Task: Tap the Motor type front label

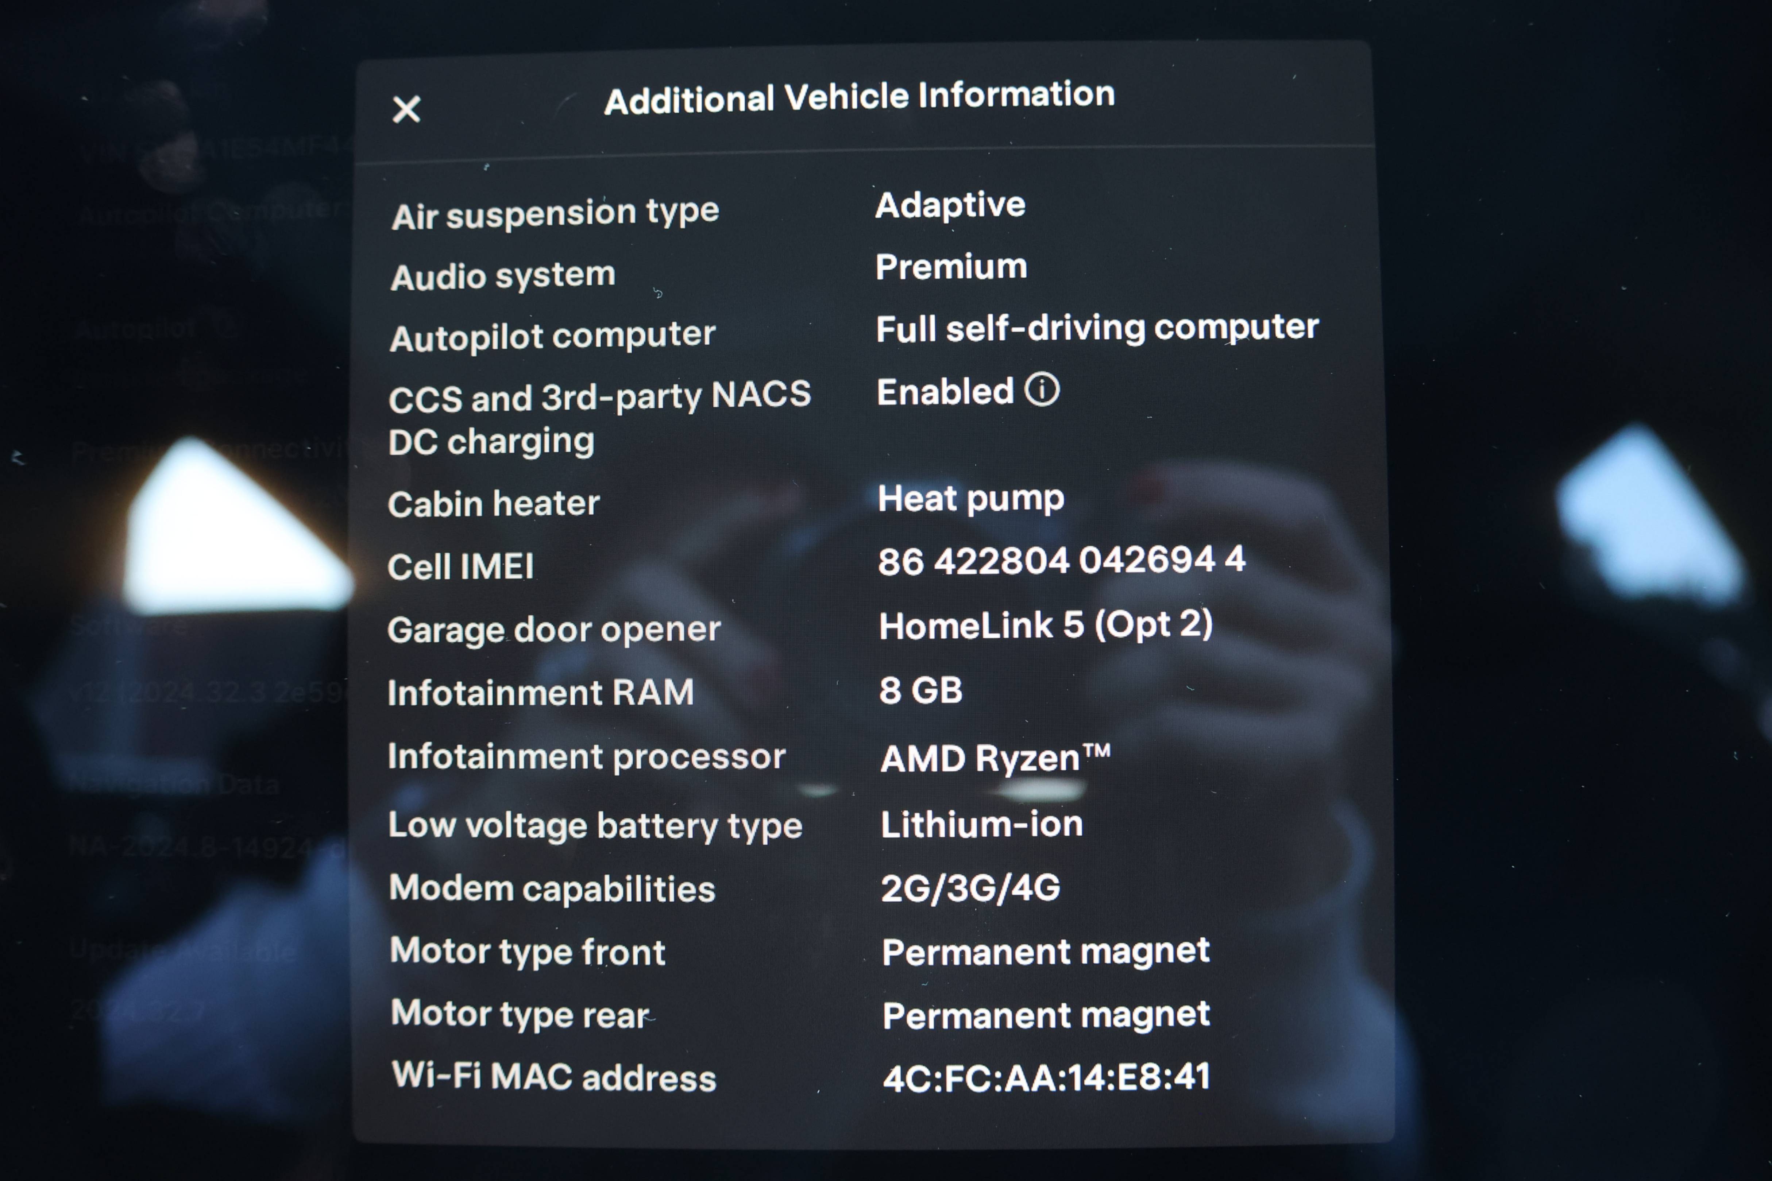Action: (528, 951)
